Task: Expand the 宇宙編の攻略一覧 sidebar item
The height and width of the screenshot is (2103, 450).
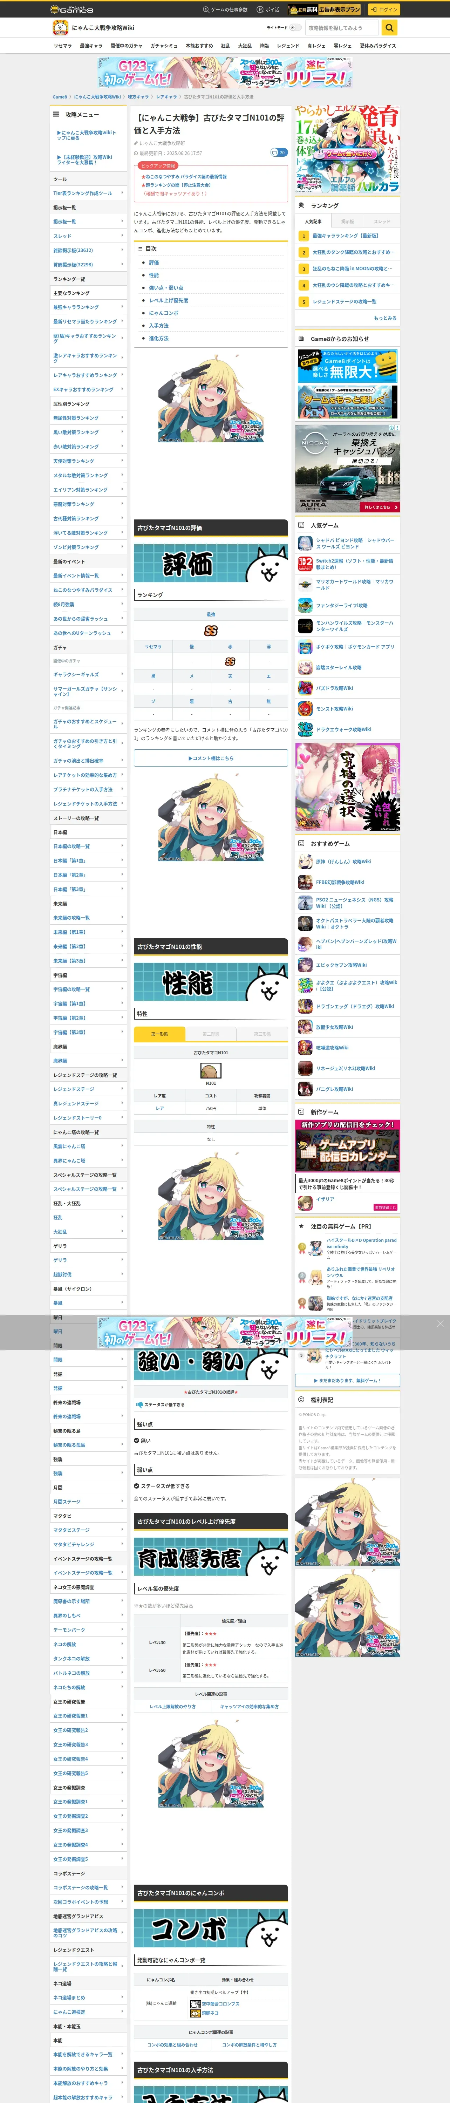Action: (88, 989)
